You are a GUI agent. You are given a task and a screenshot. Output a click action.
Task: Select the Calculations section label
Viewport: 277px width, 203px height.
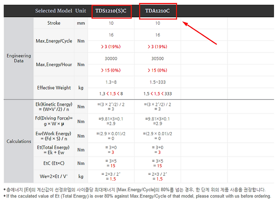pos(19,141)
